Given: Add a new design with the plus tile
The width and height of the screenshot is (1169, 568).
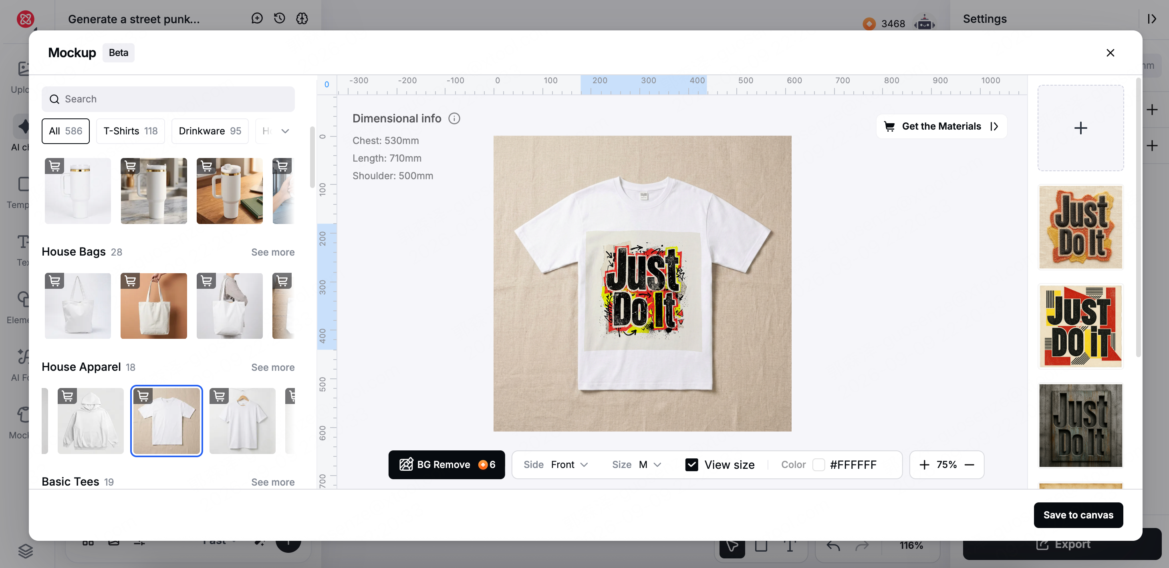Looking at the screenshot, I should pyautogui.click(x=1080, y=128).
